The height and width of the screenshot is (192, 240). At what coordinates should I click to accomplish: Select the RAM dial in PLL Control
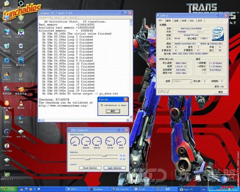click(97, 141)
